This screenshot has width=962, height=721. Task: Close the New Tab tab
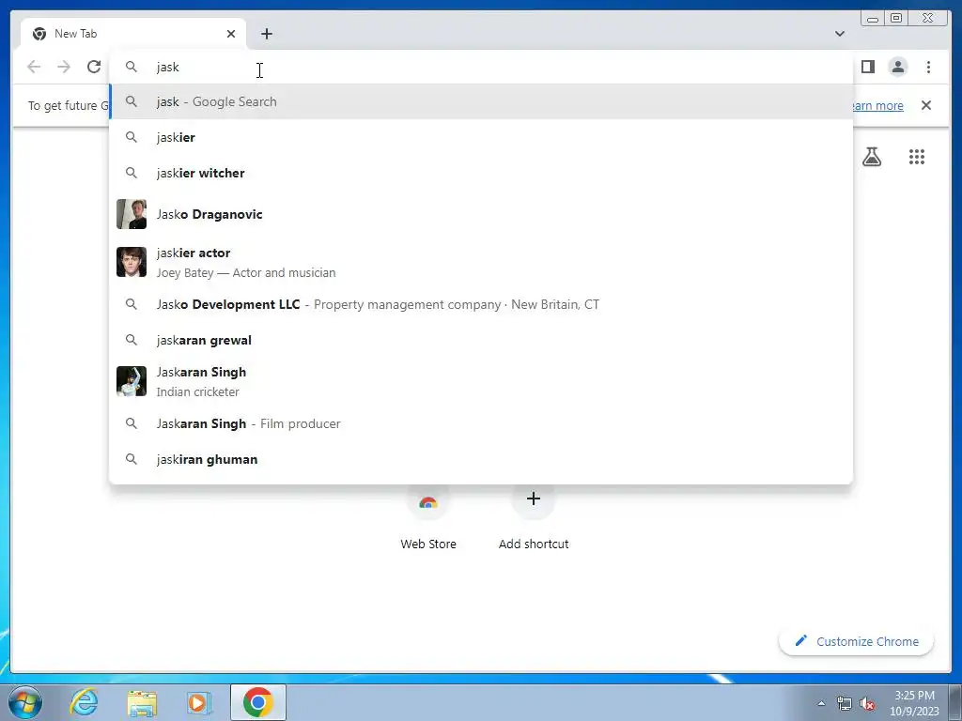coord(231,34)
